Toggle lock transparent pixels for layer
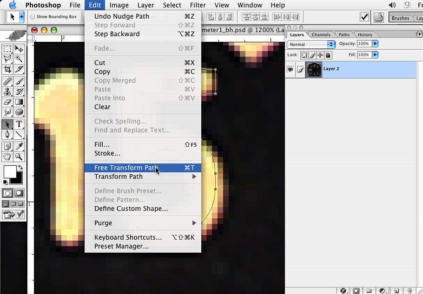This screenshot has height=294, width=423. tap(304, 55)
